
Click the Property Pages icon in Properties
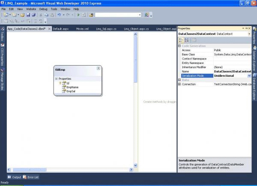194,40
